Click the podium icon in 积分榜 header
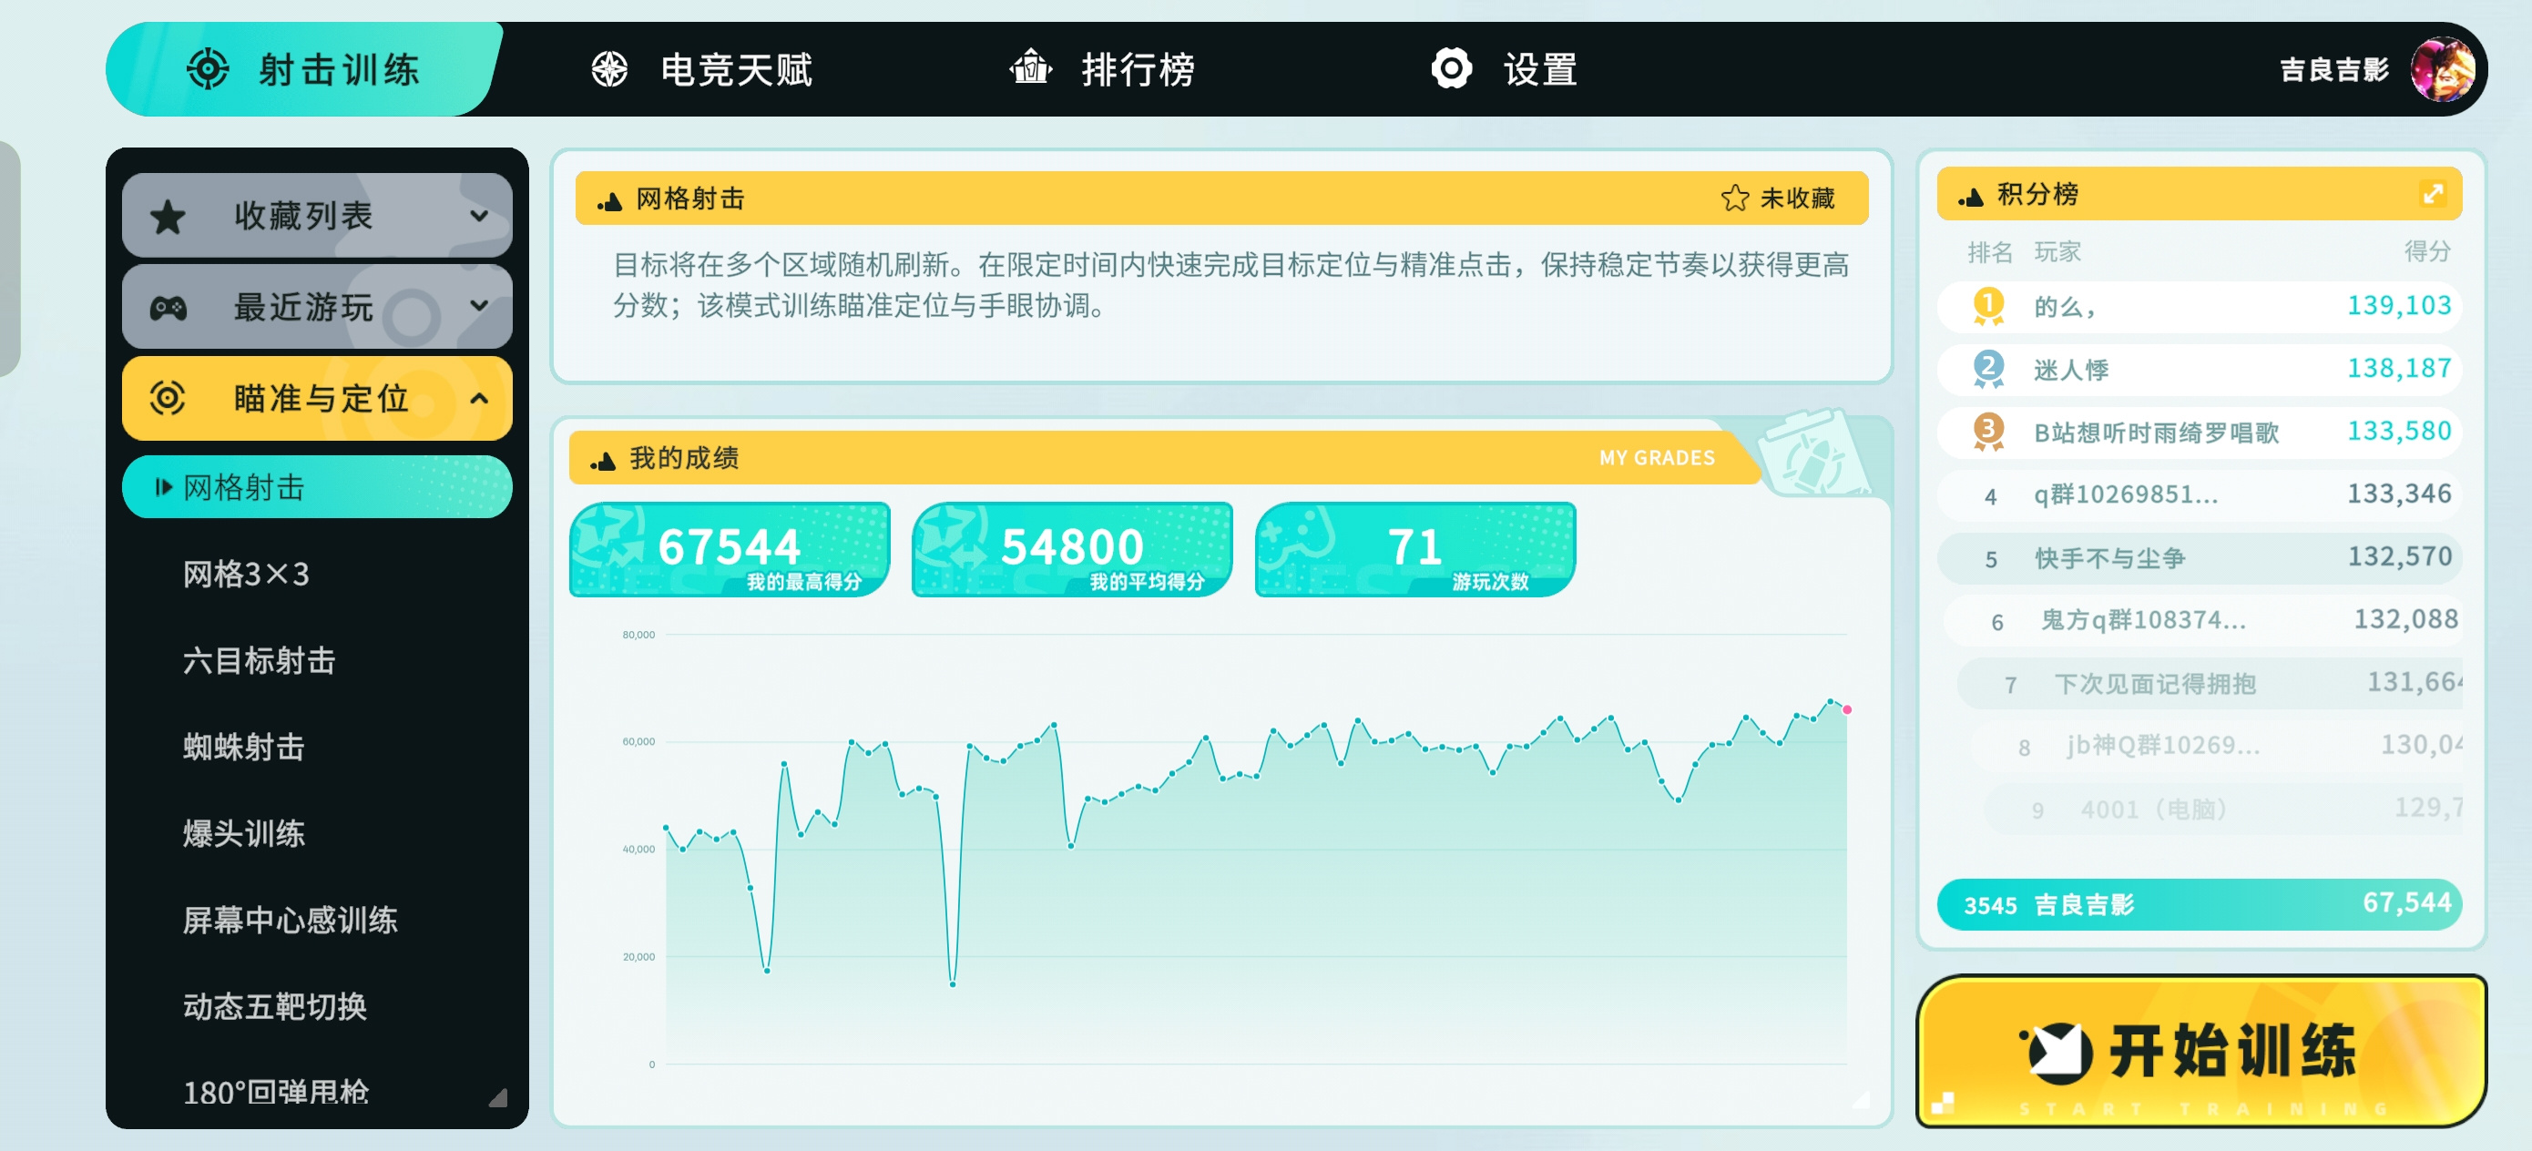 point(1970,197)
